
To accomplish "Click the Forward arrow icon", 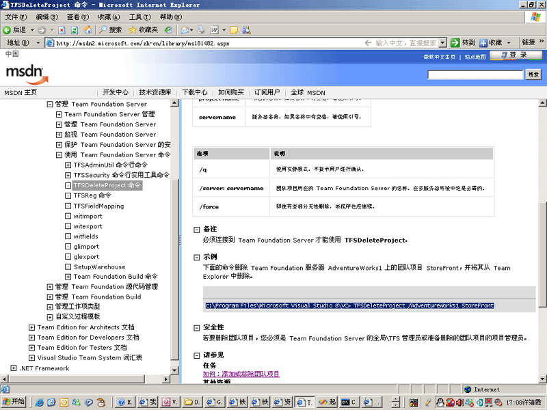I will (x=42, y=30).
